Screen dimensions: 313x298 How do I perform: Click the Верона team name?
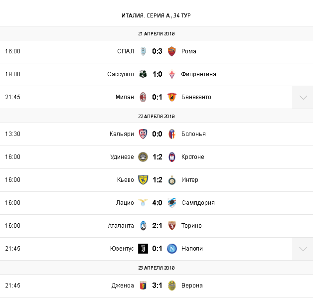click(x=192, y=286)
